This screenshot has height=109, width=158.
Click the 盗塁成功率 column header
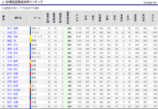68,18
